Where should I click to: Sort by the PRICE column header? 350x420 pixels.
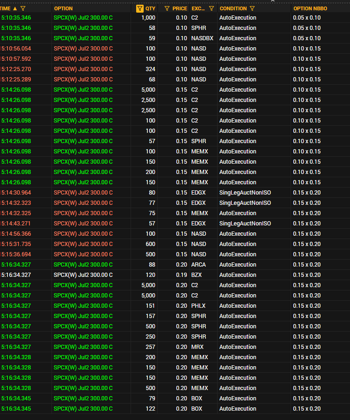[x=180, y=8]
